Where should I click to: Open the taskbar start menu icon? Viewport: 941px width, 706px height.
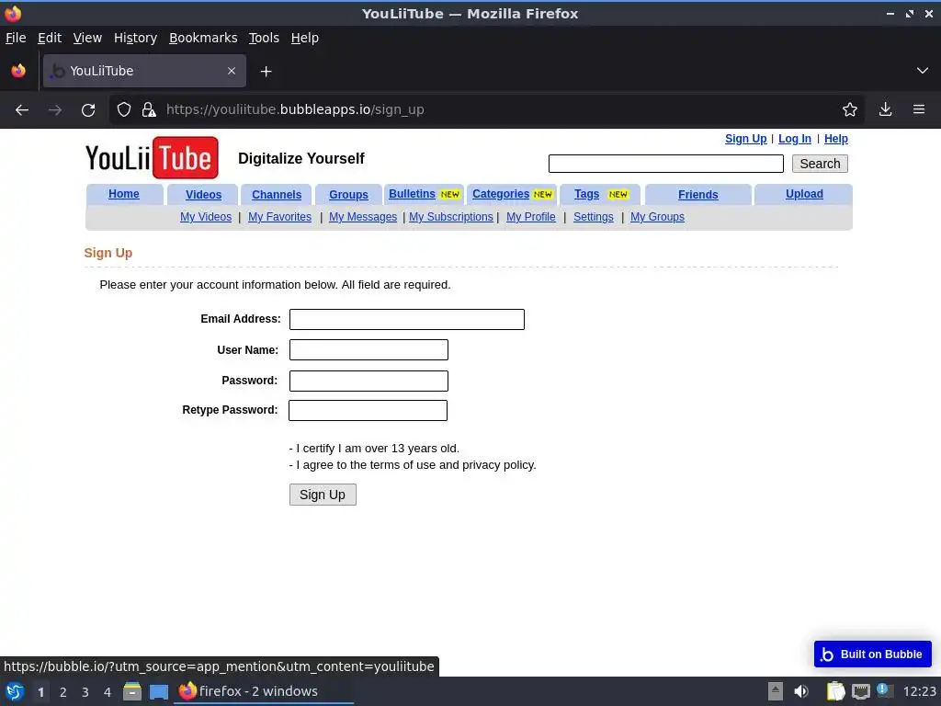(x=15, y=691)
